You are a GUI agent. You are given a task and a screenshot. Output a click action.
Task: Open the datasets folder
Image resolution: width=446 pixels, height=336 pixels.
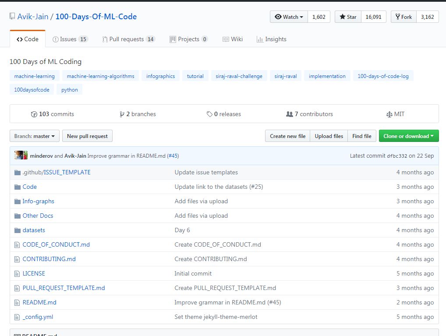pos(34,230)
